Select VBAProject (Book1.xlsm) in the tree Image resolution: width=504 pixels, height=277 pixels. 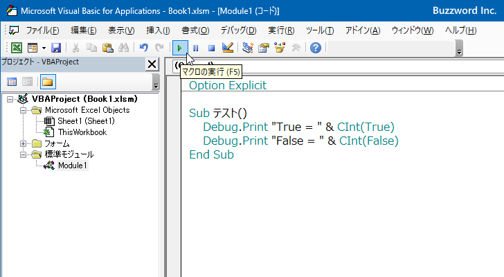point(84,99)
